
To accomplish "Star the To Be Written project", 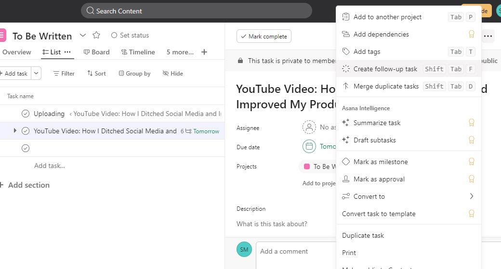I will [96, 35].
